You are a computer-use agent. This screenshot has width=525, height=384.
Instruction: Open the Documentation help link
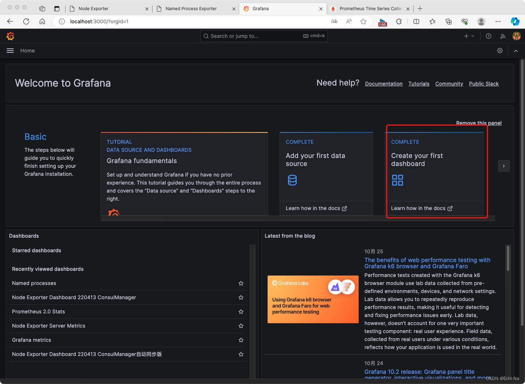pos(384,84)
